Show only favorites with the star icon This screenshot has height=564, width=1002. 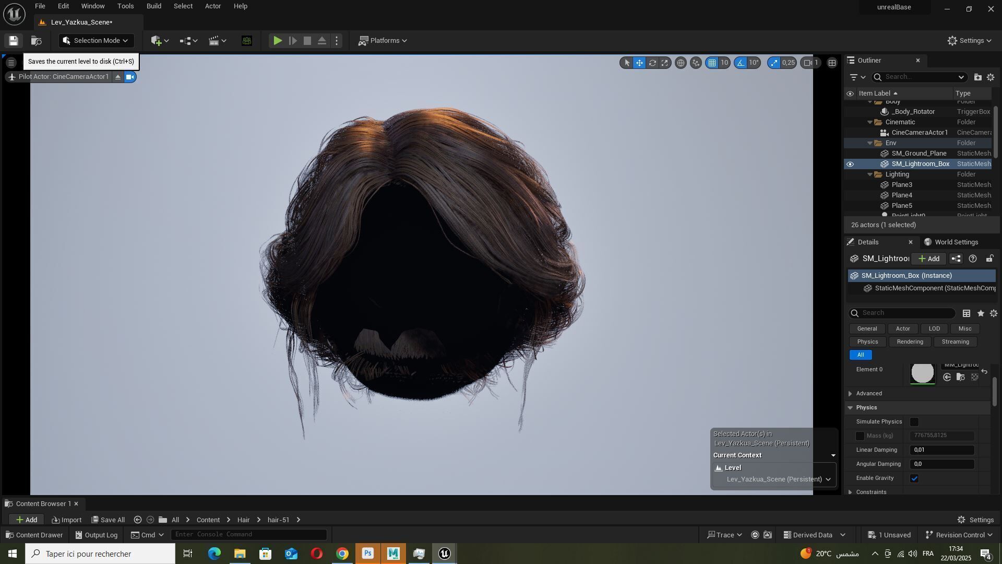(981, 313)
